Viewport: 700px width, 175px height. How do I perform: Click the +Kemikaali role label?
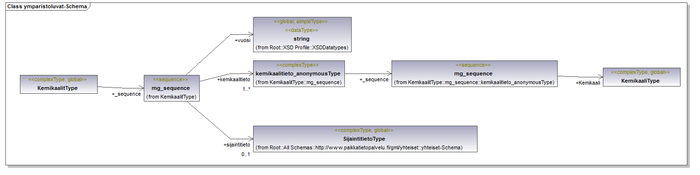pos(588,83)
